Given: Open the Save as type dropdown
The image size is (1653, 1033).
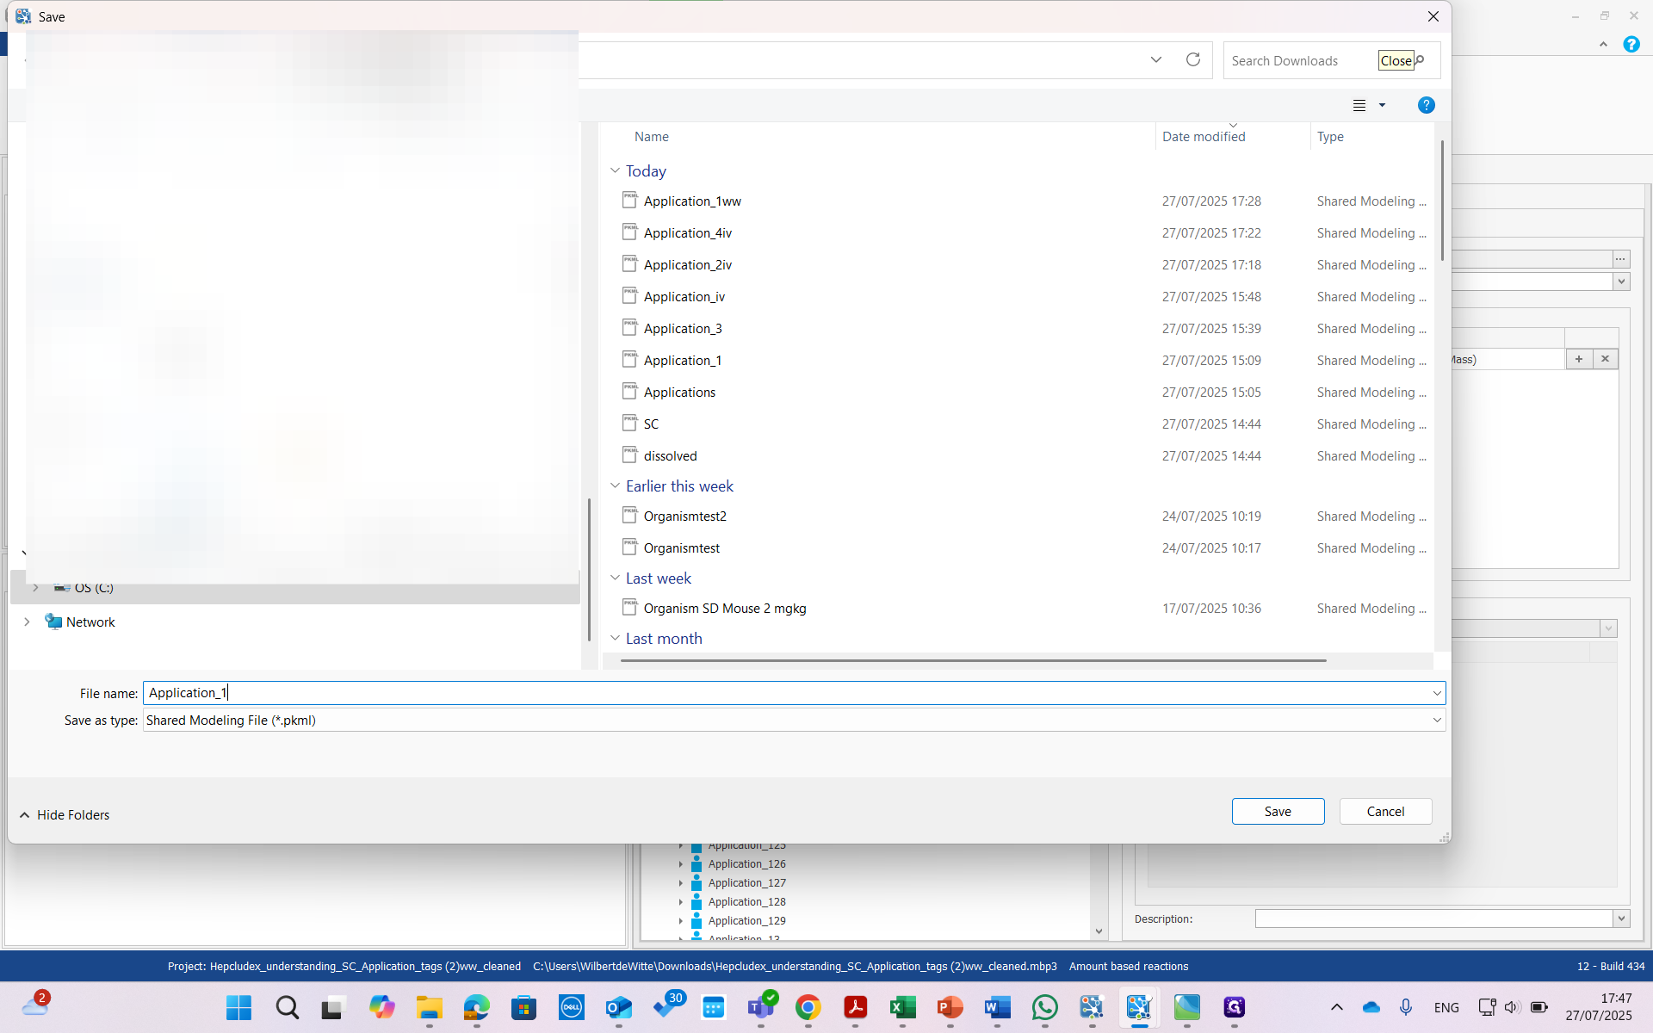Looking at the screenshot, I should click(1436, 721).
